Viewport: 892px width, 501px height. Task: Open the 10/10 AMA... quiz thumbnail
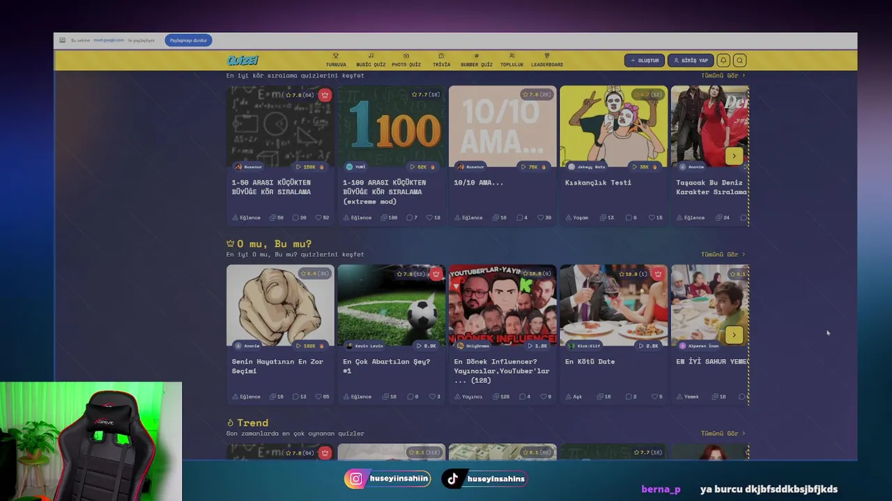click(502, 126)
